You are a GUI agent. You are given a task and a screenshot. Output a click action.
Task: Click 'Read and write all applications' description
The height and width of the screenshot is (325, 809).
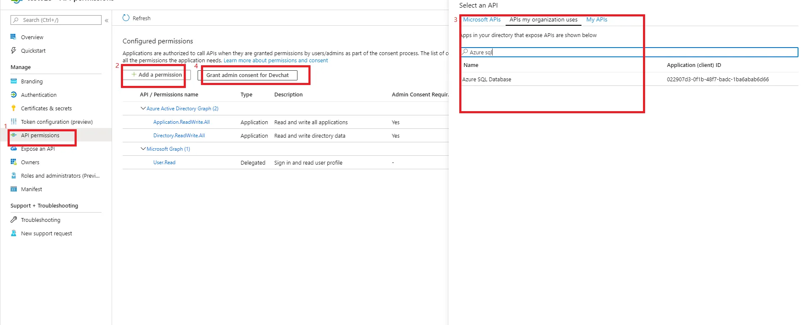311,122
